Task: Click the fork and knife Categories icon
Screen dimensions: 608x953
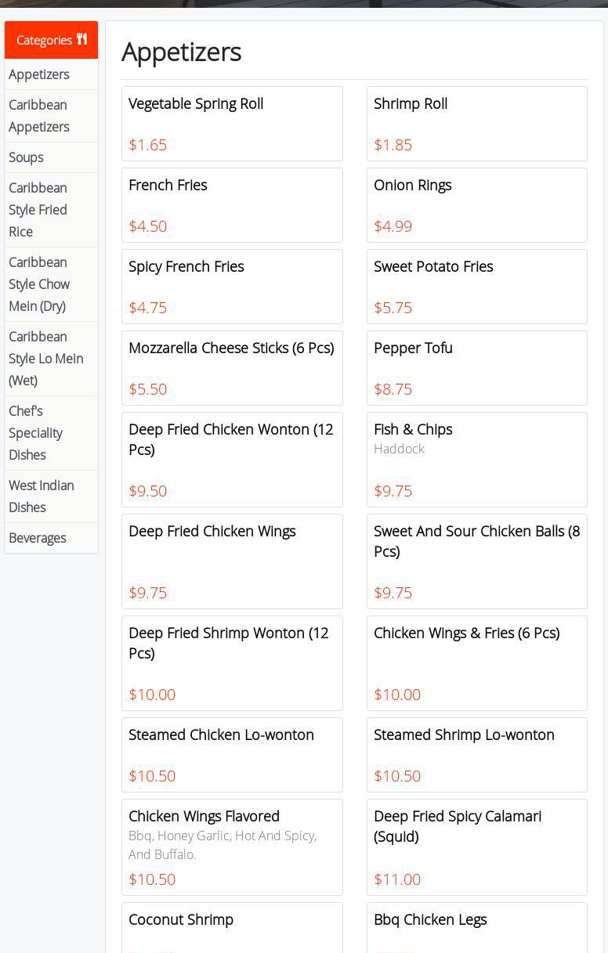Action: click(81, 39)
